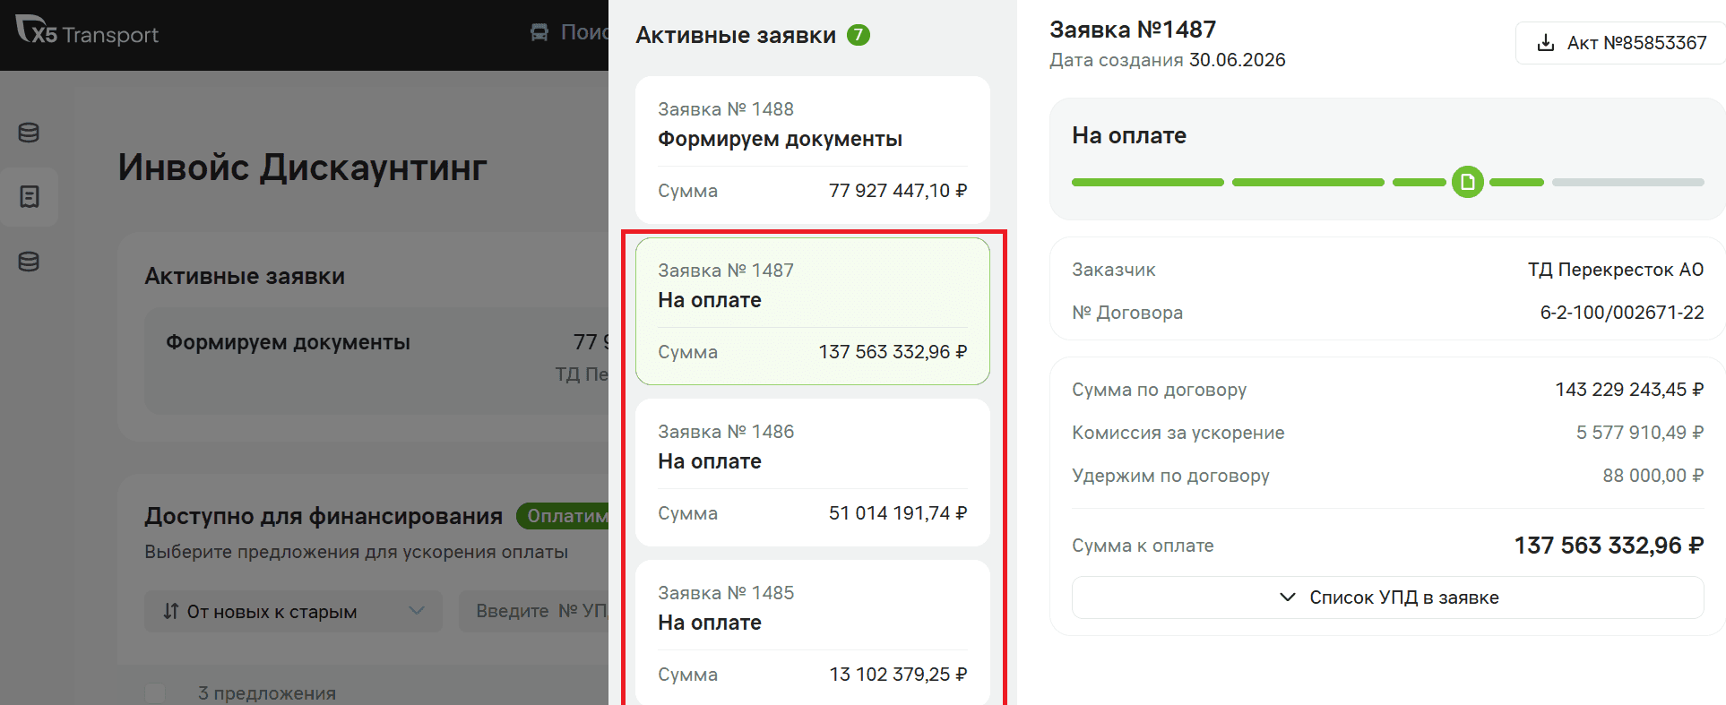Click sum 51 014 191,74 ₽ in card 1486
Viewport: 1726px width, 705px height.
coord(898,513)
